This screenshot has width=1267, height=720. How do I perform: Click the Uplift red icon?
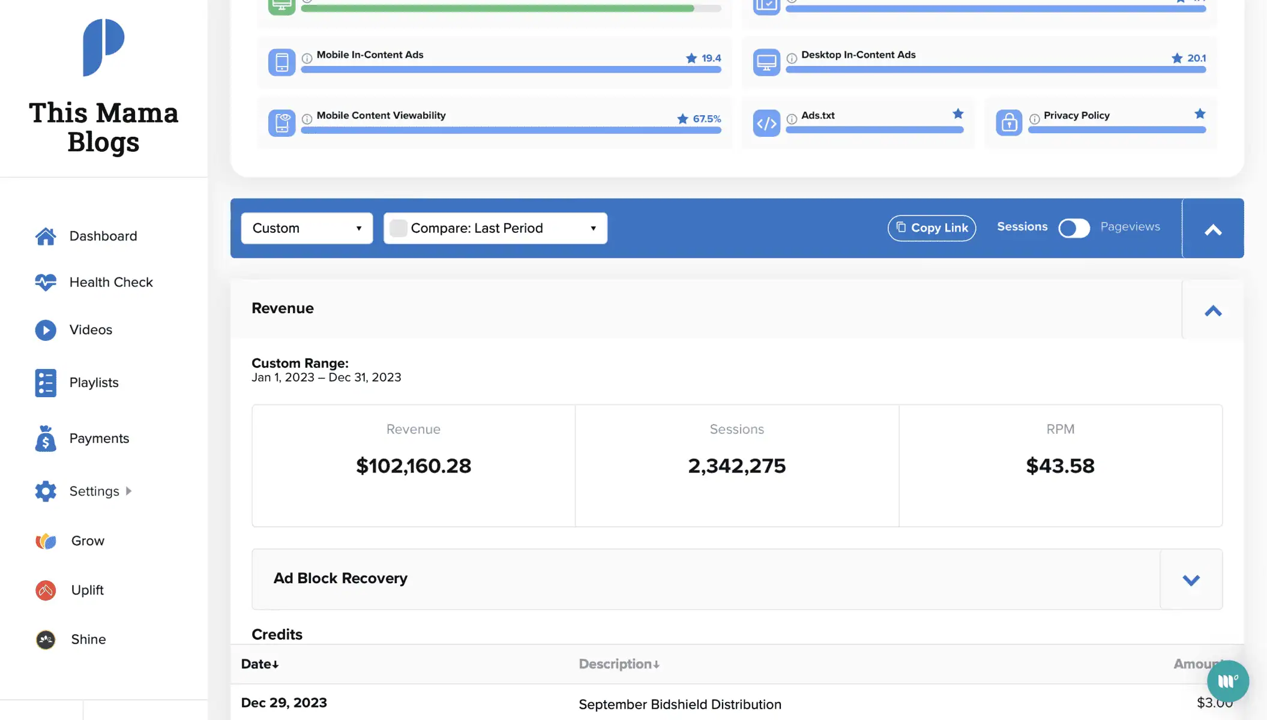46,590
